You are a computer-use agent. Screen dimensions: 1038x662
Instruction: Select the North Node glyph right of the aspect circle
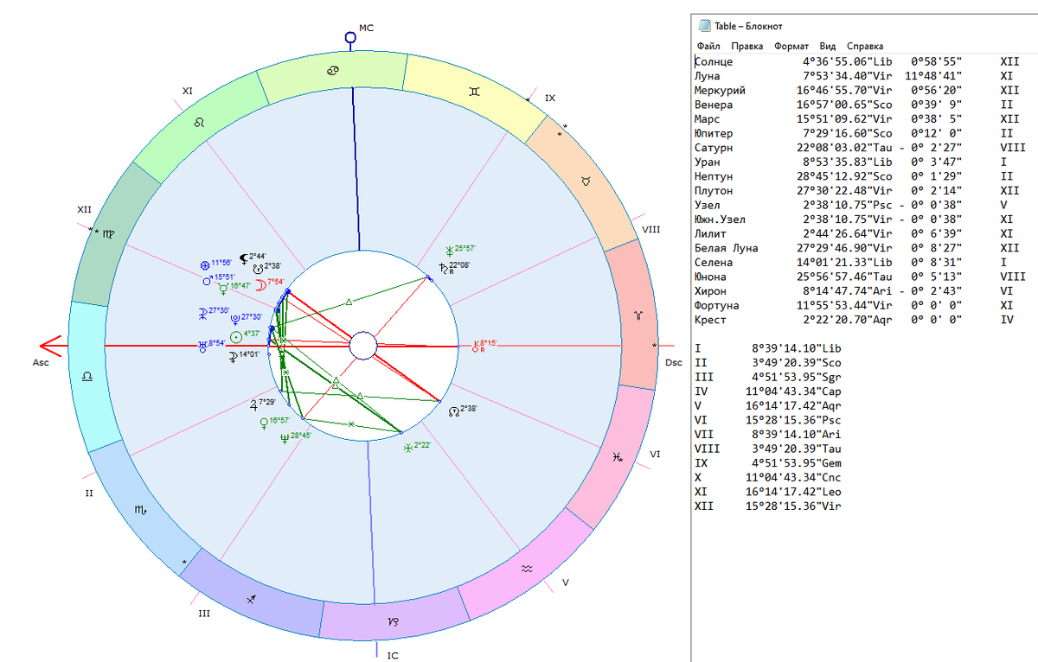click(x=453, y=410)
